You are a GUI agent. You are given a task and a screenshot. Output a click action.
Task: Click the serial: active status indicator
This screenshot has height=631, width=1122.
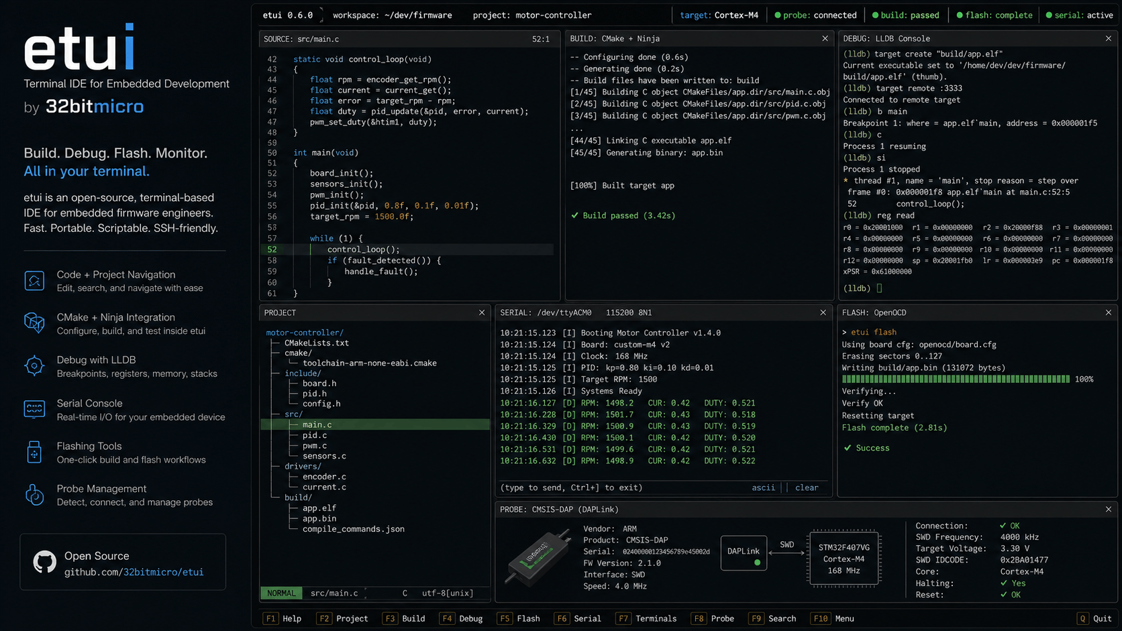[1079, 15]
